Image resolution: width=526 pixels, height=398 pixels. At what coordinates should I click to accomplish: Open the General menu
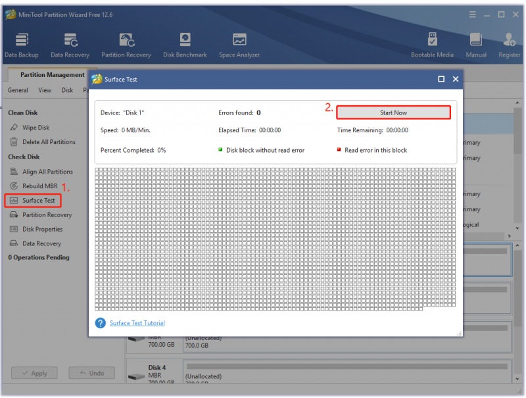click(x=18, y=90)
